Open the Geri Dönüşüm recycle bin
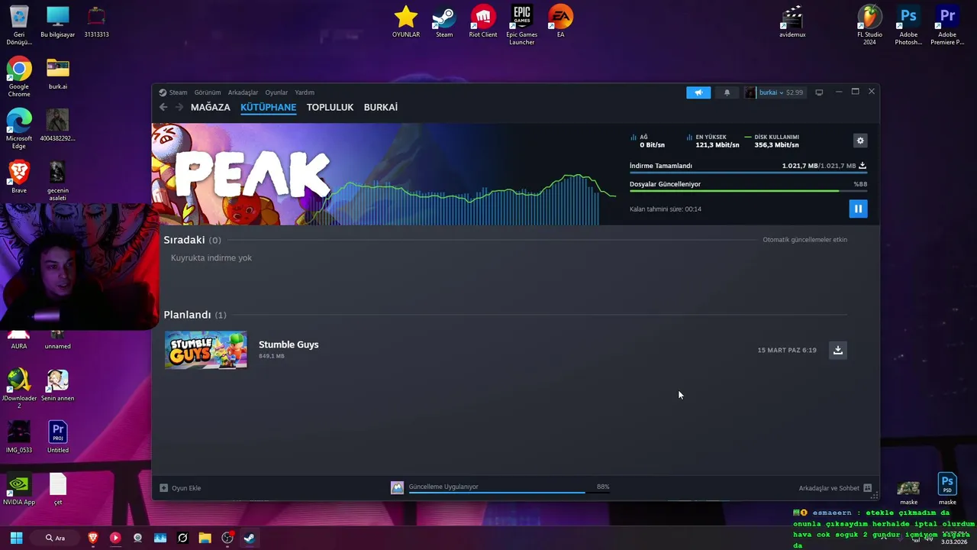 point(19,24)
